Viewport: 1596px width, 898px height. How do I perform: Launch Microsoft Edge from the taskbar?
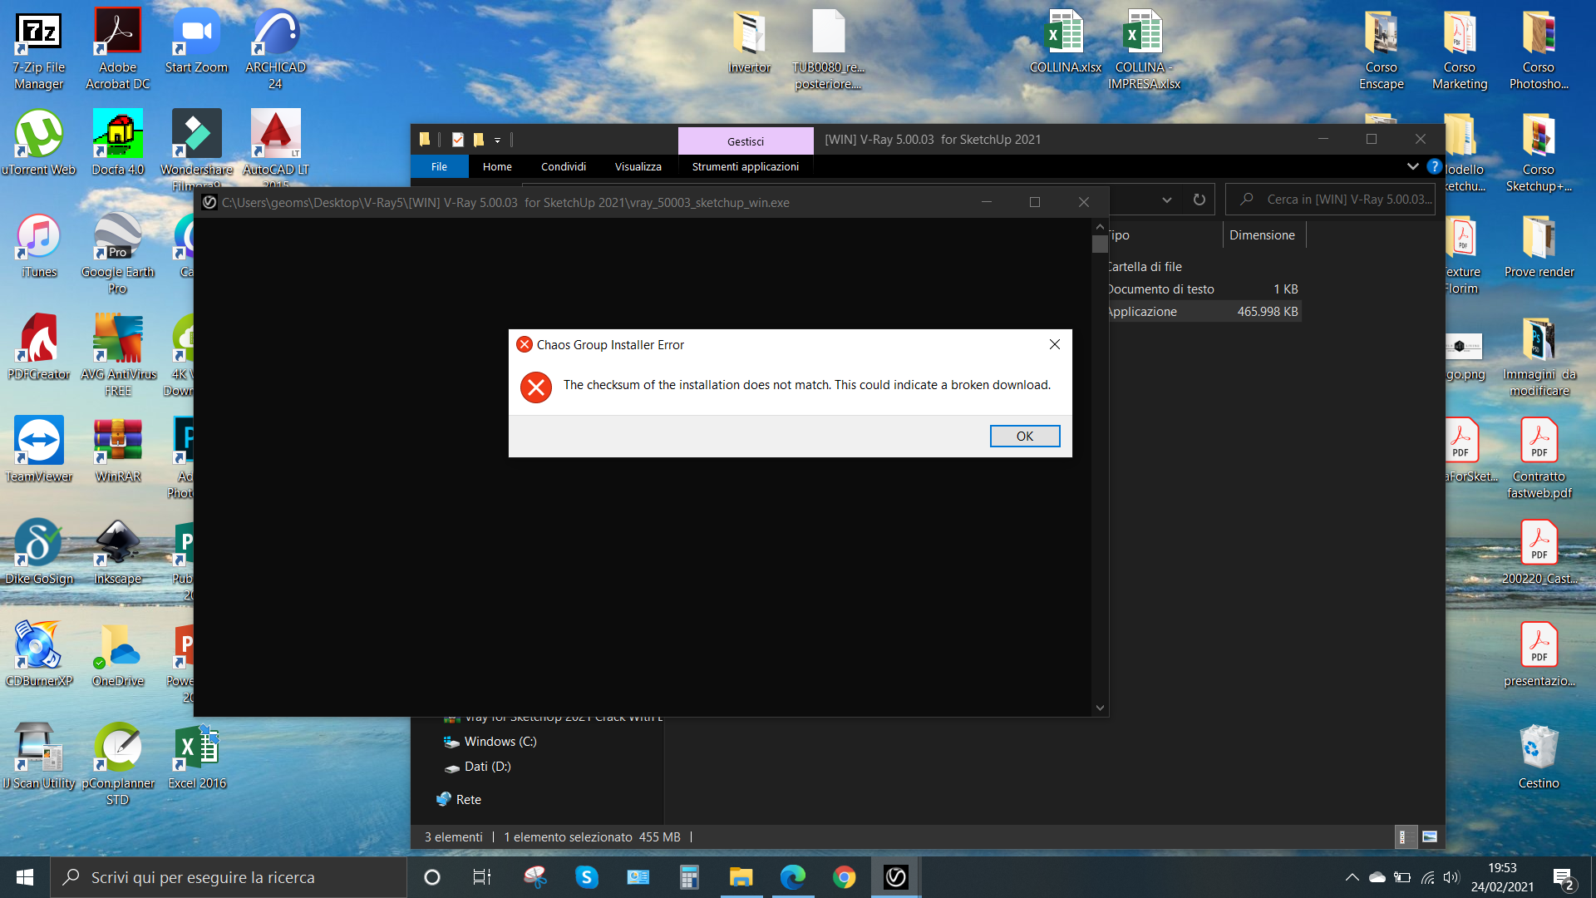(793, 877)
